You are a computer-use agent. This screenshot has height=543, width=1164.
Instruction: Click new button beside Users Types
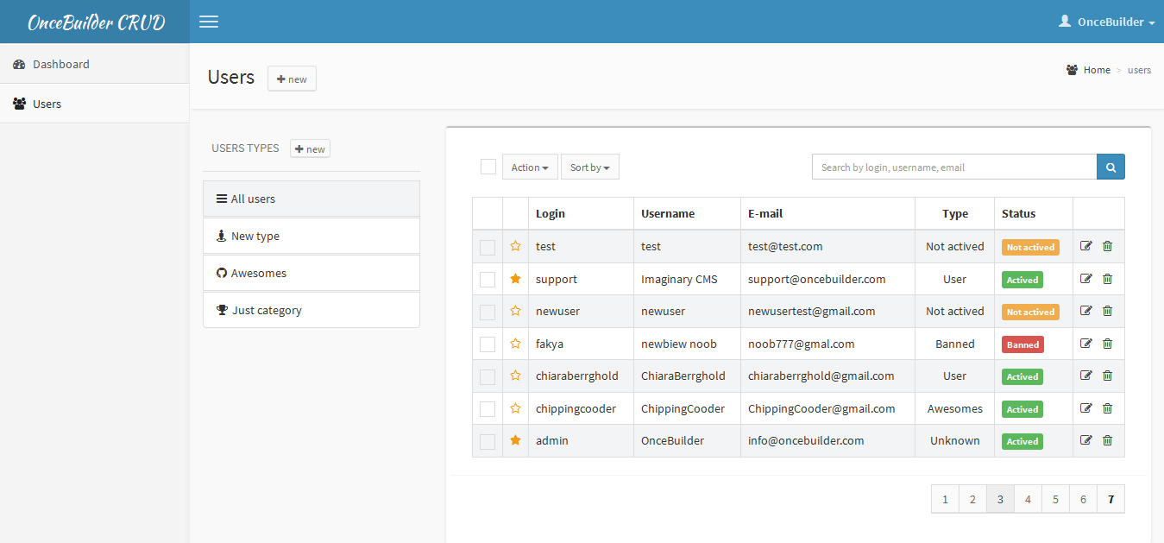pyautogui.click(x=310, y=148)
